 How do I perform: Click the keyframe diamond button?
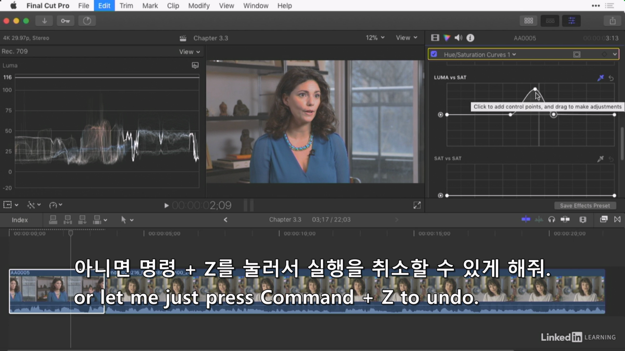pyautogui.click(x=604, y=55)
